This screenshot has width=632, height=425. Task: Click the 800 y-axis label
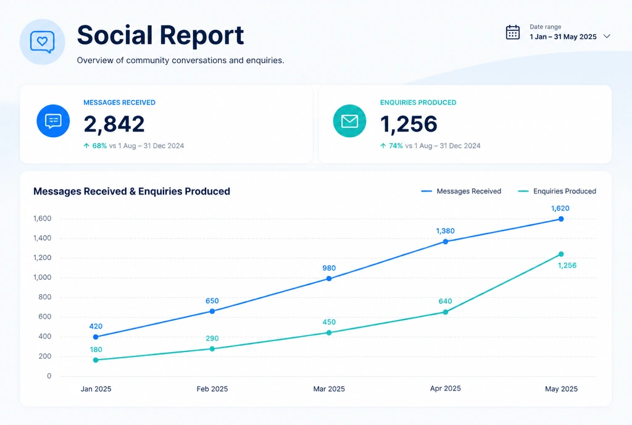tap(44, 297)
